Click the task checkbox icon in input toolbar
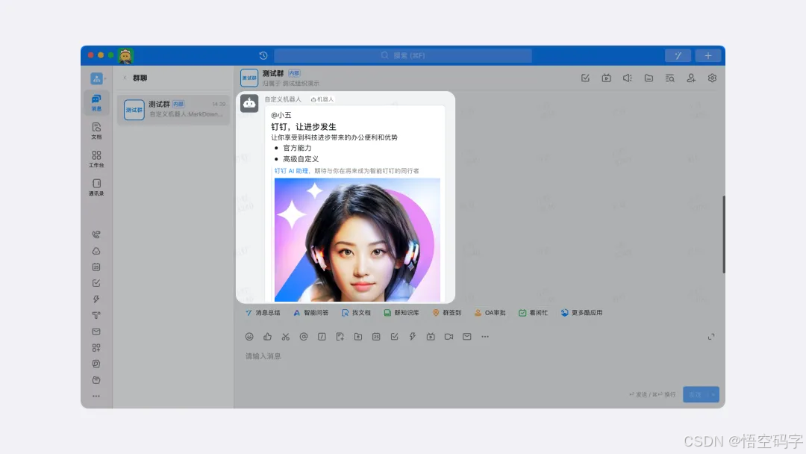The height and width of the screenshot is (454, 806). click(x=394, y=337)
